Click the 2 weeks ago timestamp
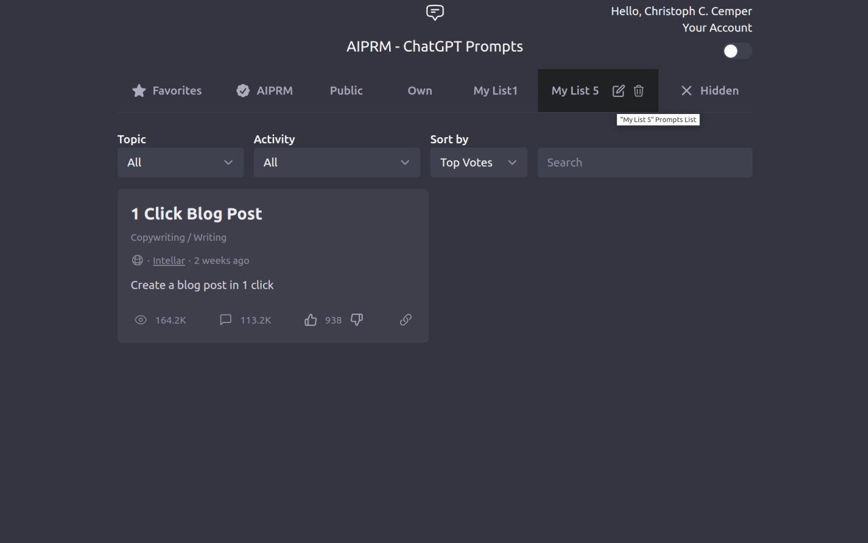Image resolution: width=868 pixels, height=543 pixels. coord(222,261)
